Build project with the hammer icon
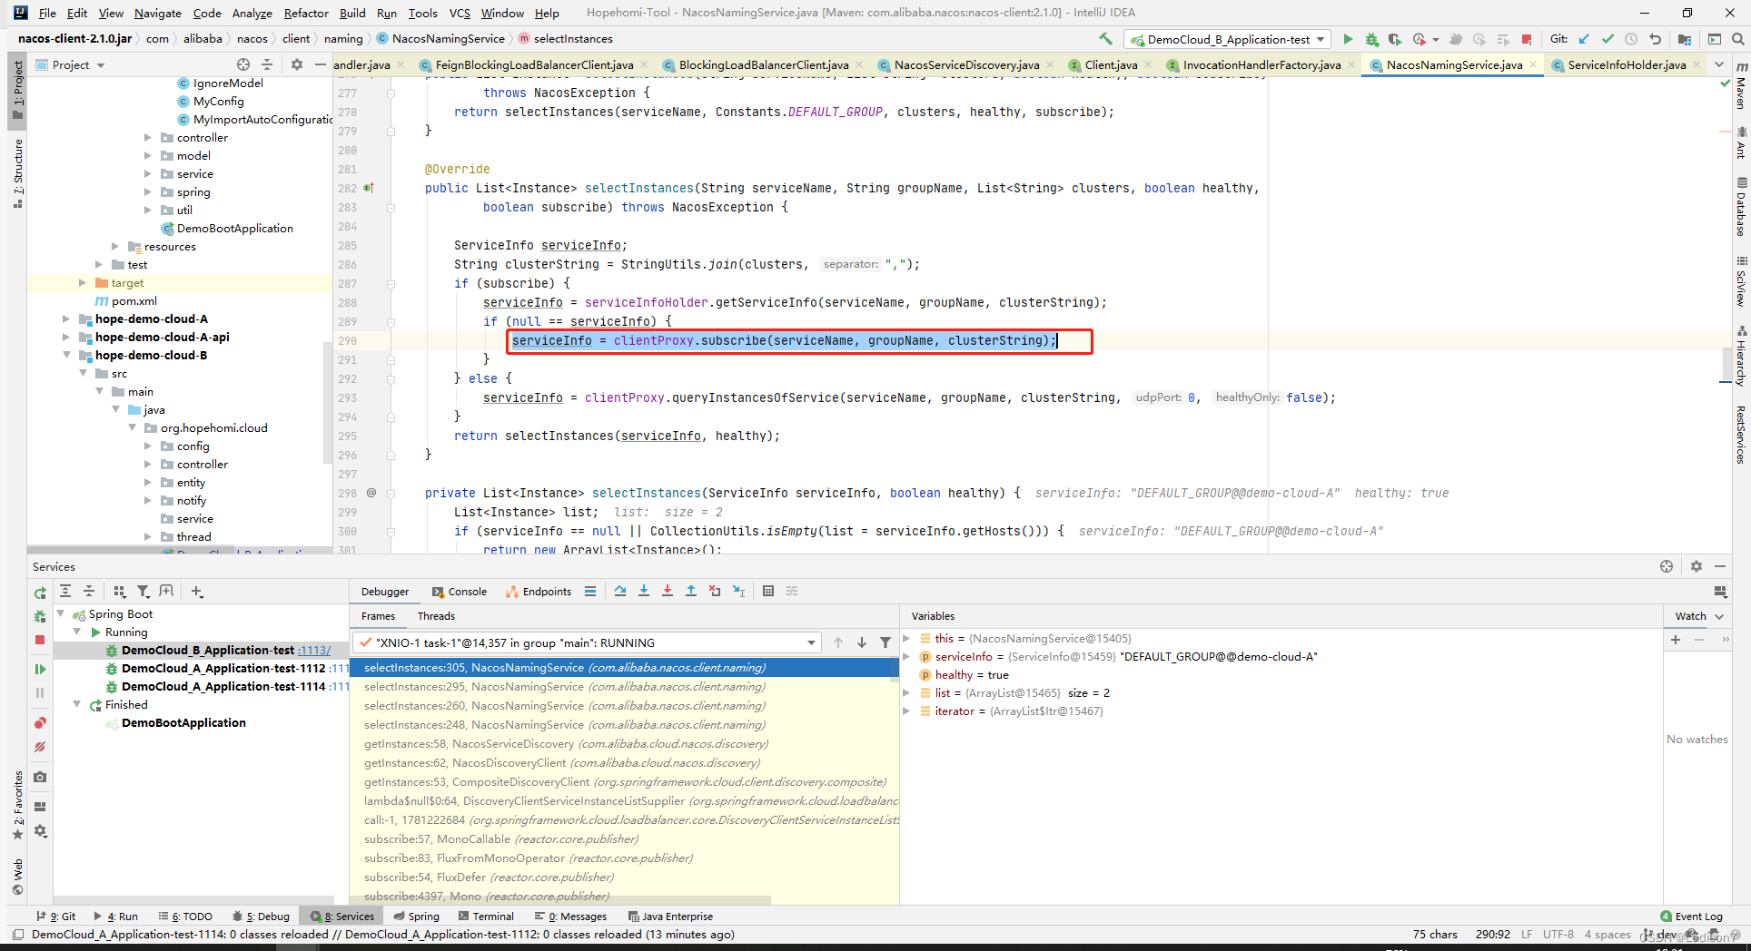The height and width of the screenshot is (951, 1751). click(1105, 39)
